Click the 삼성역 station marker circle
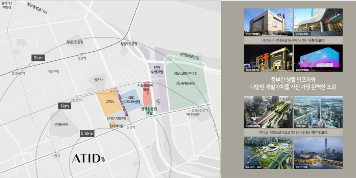The height and width of the screenshot is (178, 356). coord(130,123)
